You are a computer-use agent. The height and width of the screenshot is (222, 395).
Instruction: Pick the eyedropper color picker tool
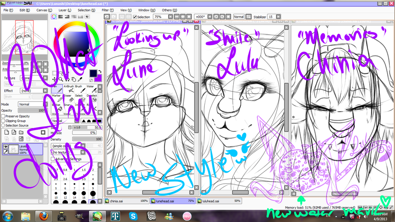[x=80, y=79]
